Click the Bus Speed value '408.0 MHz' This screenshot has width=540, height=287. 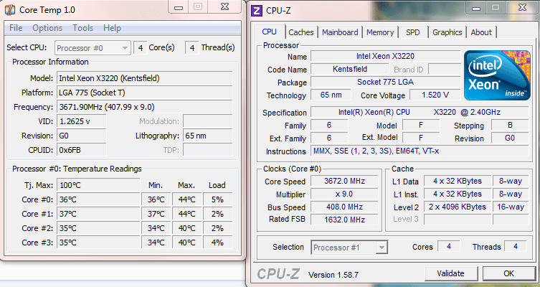[x=344, y=207]
